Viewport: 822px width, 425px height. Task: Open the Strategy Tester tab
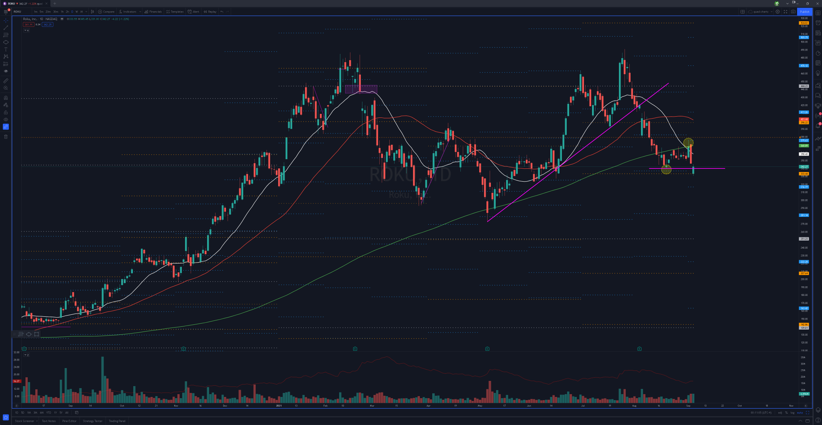click(x=92, y=421)
